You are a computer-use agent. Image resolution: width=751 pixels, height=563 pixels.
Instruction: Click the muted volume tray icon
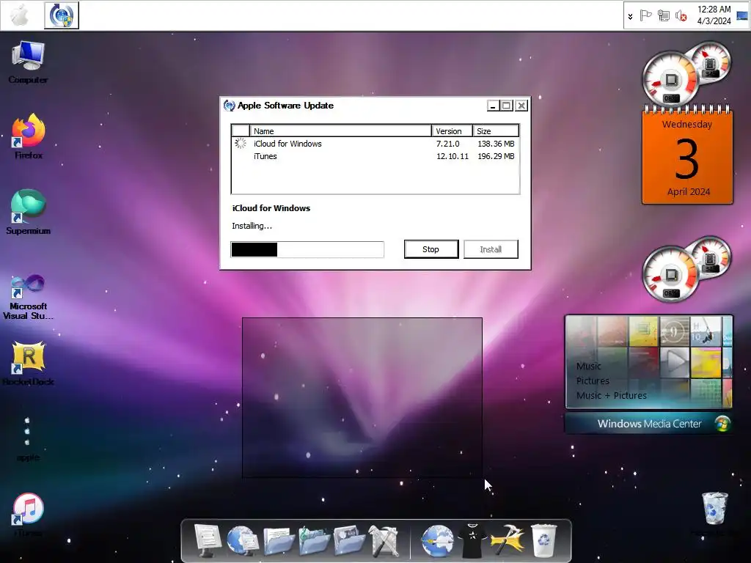click(681, 16)
